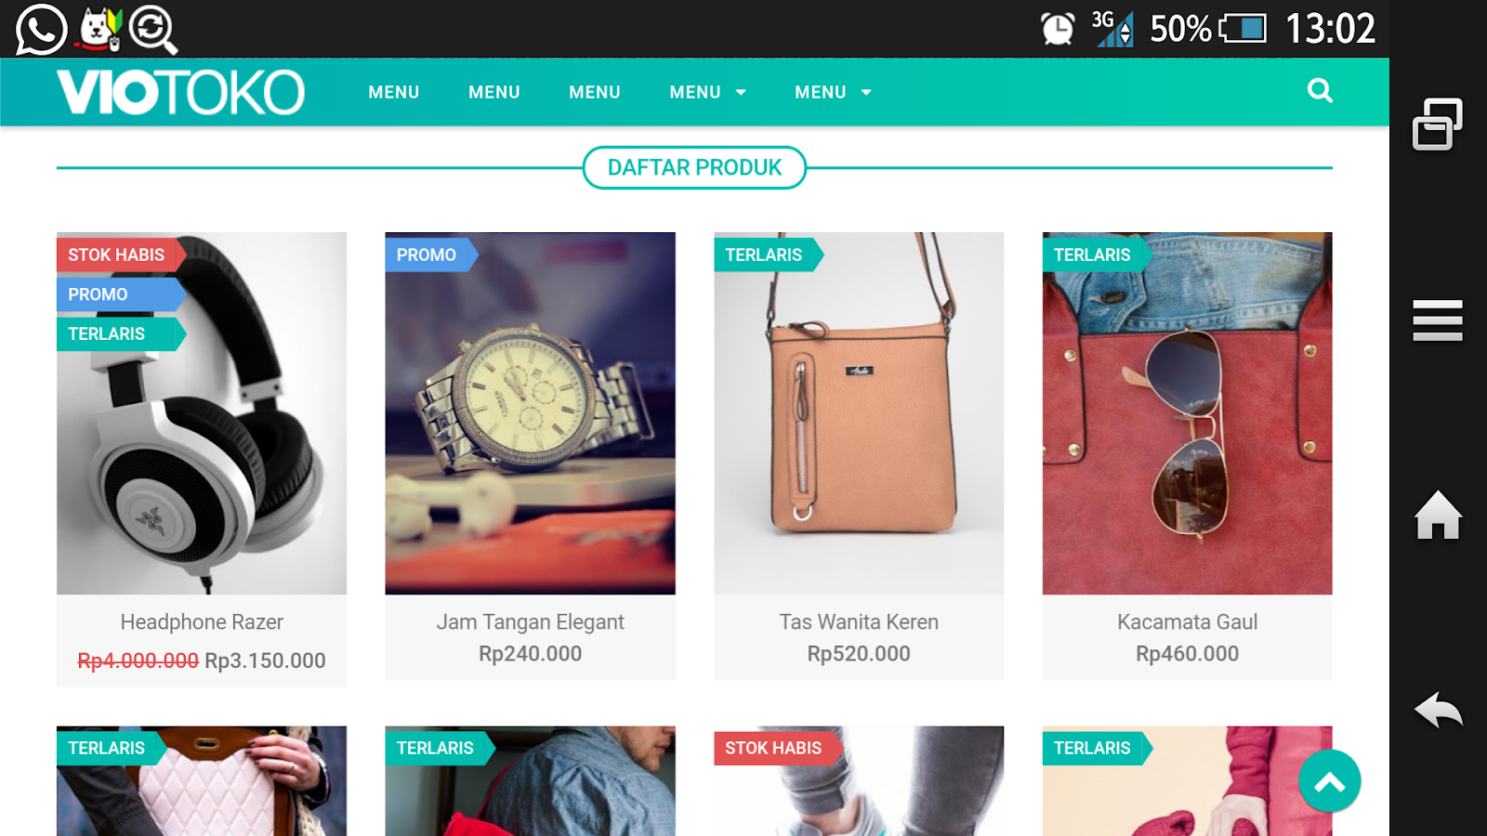Tap the sync search notification icon

(153, 30)
